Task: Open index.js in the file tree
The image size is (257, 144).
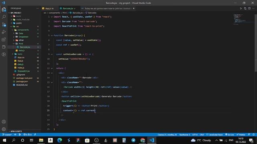Action: coord(21,68)
